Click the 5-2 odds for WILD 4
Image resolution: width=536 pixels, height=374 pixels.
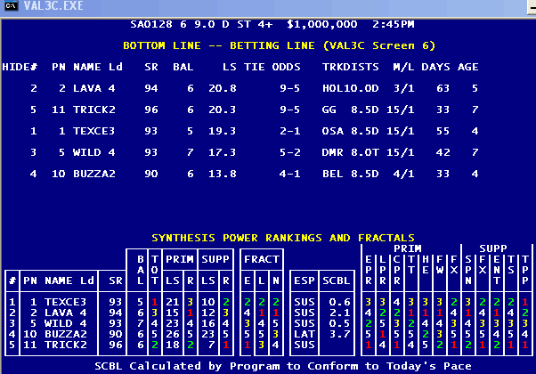(290, 152)
